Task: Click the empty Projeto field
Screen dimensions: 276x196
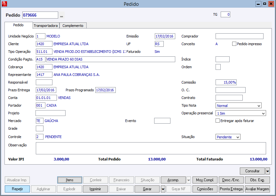Action: click(x=51, y=113)
